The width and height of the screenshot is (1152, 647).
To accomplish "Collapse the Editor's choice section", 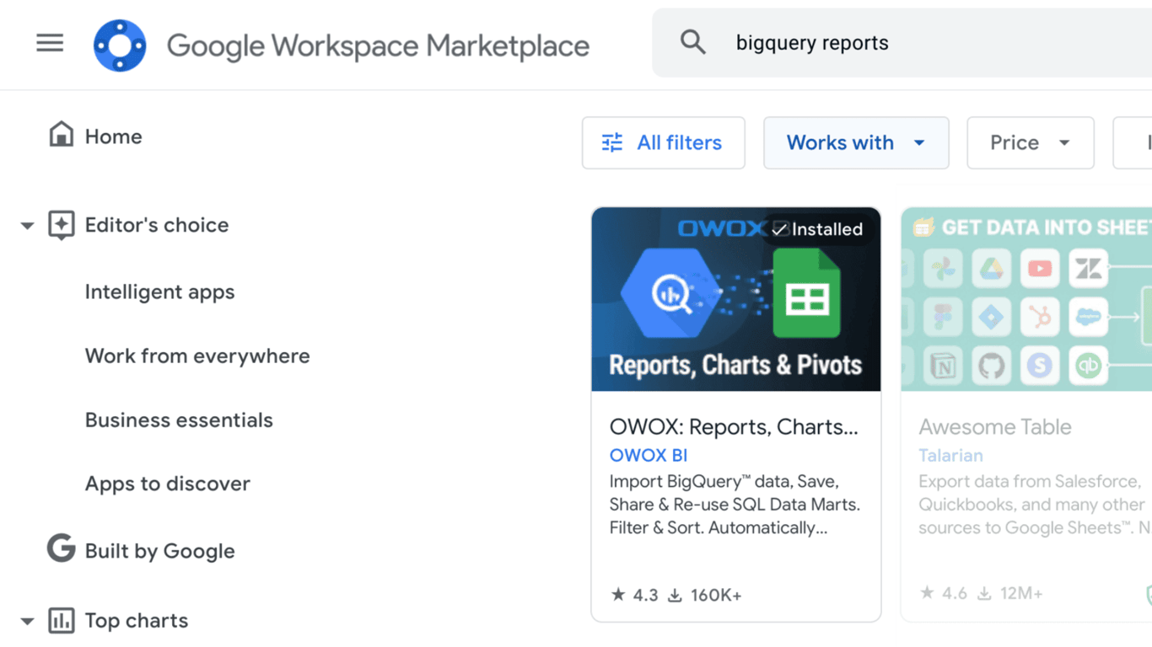I will tap(27, 226).
